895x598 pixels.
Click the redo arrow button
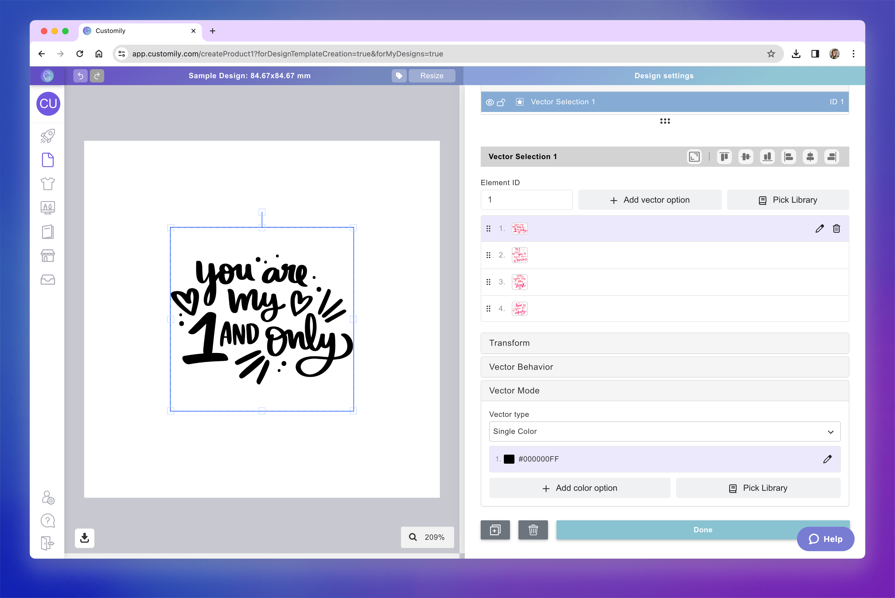pos(97,76)
